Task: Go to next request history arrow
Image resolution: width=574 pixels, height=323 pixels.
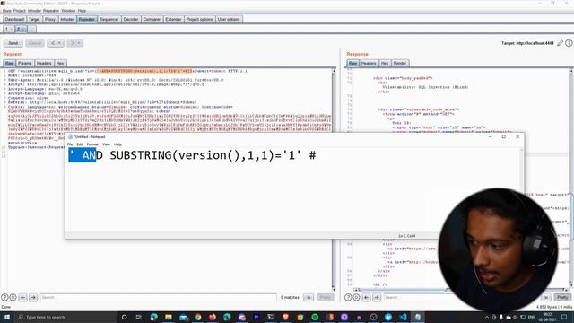Action: [74, 43]
